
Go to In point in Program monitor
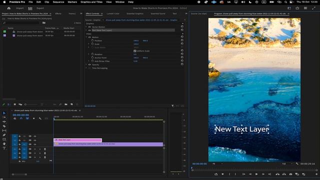pyautogui.click(x=243, y=174)
